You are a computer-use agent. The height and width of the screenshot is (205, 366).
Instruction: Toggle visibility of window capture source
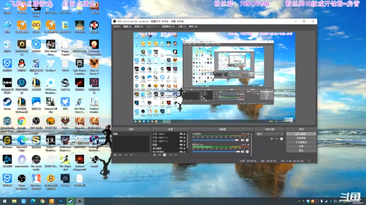click(181, 149)
